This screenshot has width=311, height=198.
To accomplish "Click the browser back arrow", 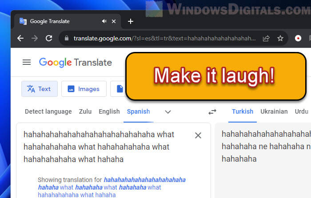I will [20, 38].
